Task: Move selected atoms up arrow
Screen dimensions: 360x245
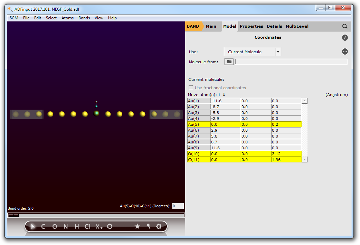Action: coord(219,95)
